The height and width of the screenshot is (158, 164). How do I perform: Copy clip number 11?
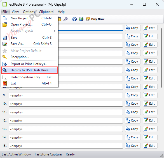[133, 112]
